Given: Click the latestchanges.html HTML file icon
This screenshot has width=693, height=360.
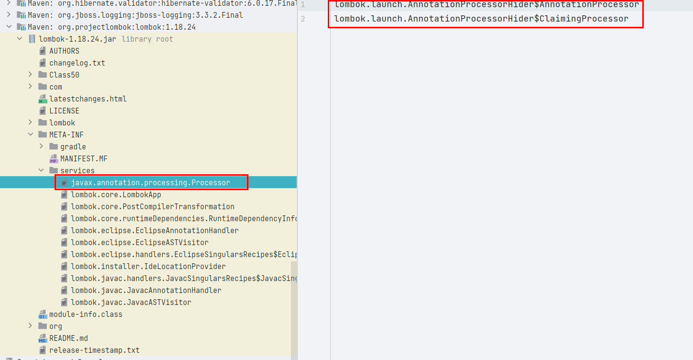Looking at the screenshot, I should pos(42,99).
